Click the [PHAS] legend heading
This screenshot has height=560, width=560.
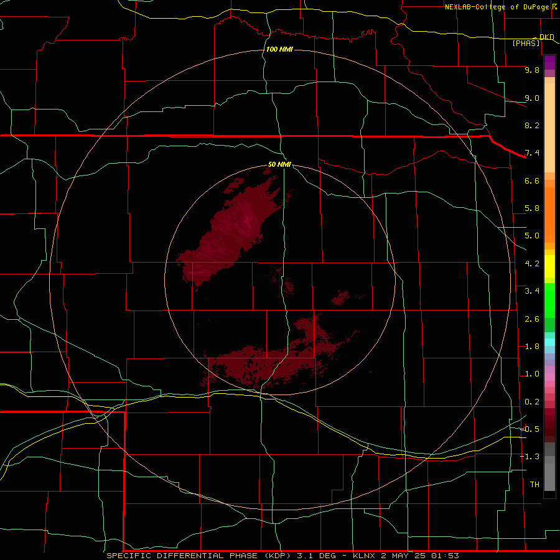(526, 43)
